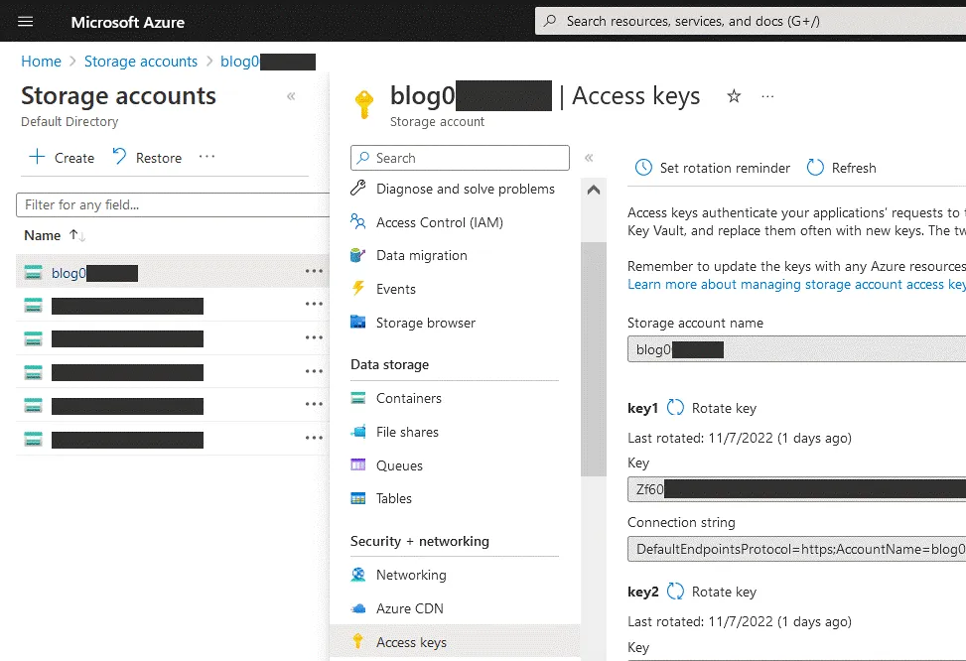Collapse the resource menu sidebar
Screen dimensions: 966x661
[589, 158]
